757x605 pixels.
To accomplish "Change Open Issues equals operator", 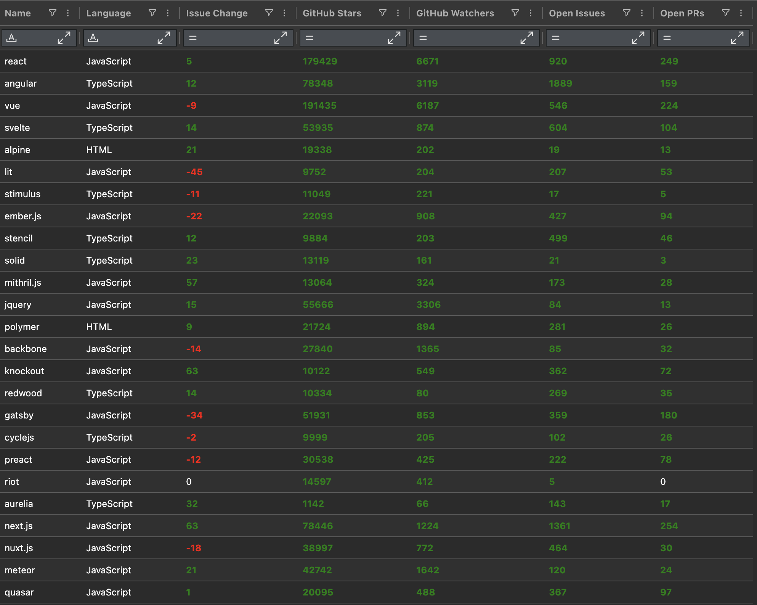I will click(x=556, y=38).
